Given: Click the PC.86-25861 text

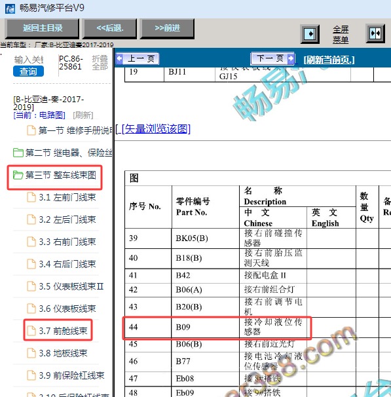Looking at the screenshot, I should tap(71, 62).
